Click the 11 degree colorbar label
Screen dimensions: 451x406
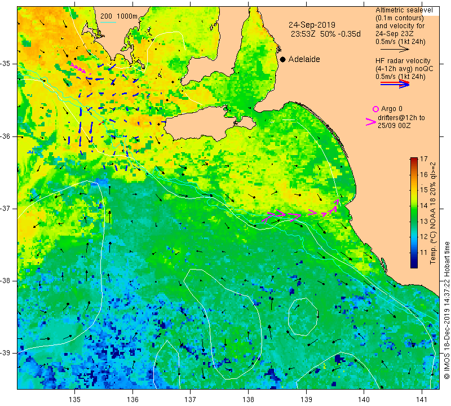(424, 253)
